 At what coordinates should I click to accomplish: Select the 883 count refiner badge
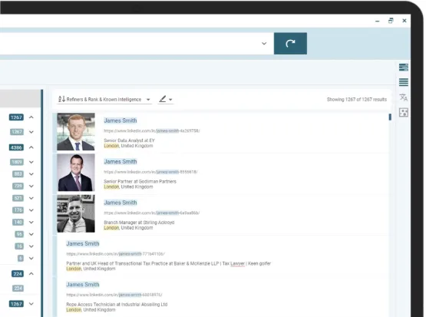(18, 173)
